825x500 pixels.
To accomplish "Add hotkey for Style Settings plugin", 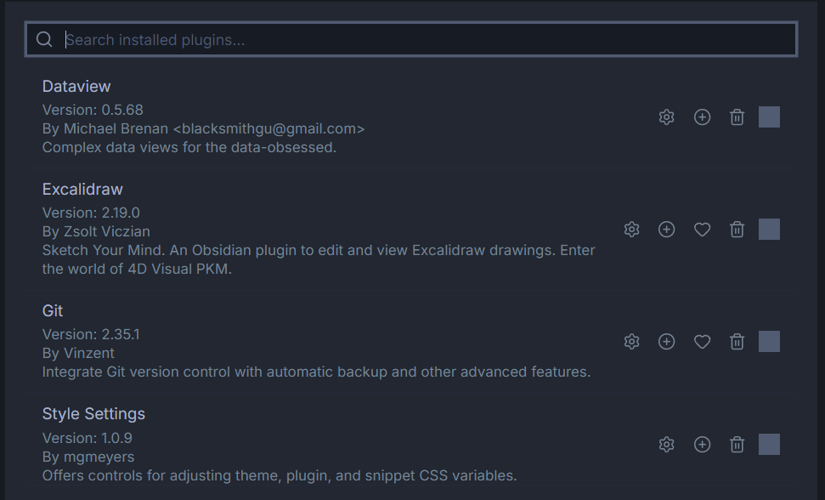I will coord(702,445).
